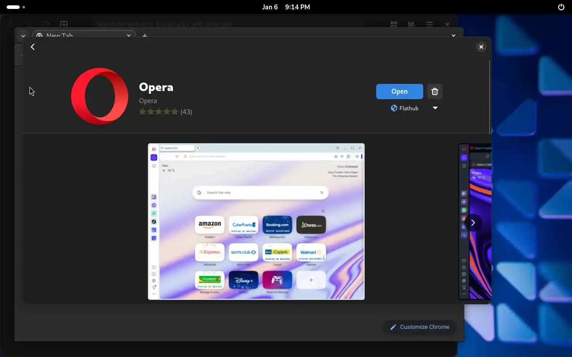572x357 pixels.
Task: Click new tab icon in Web browser window
Action: [64, 24]
